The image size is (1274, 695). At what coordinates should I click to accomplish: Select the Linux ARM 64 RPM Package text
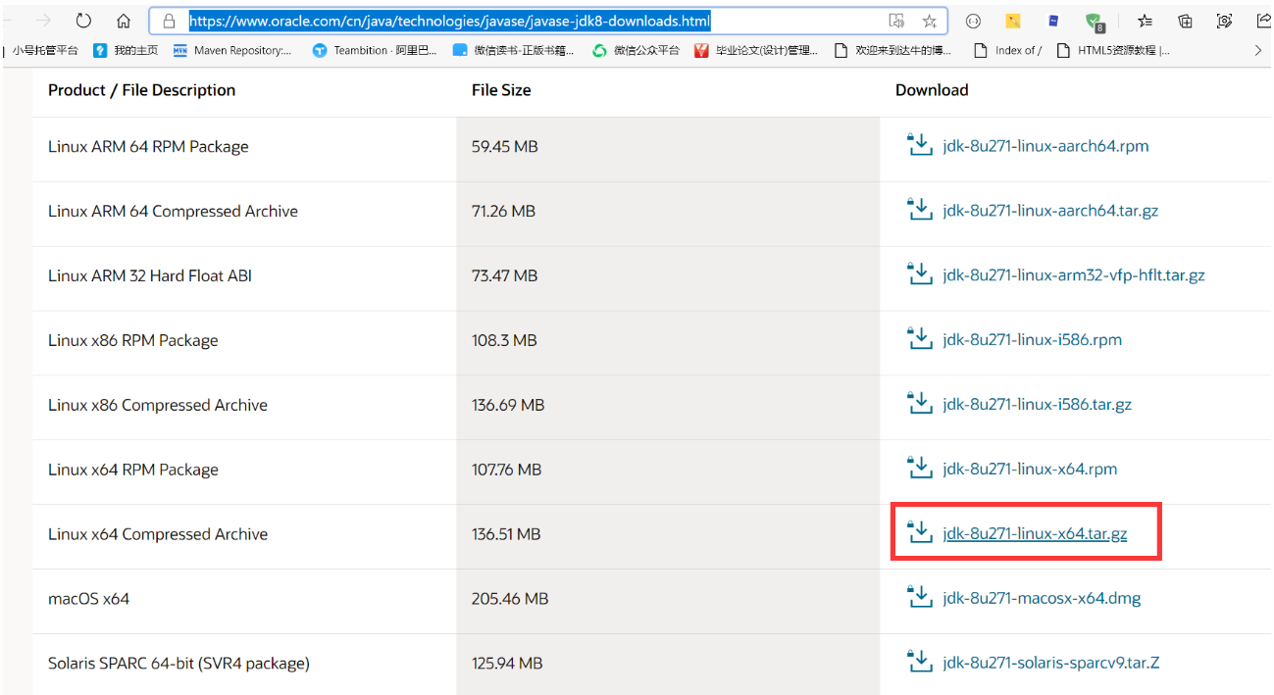click(148, 147)
